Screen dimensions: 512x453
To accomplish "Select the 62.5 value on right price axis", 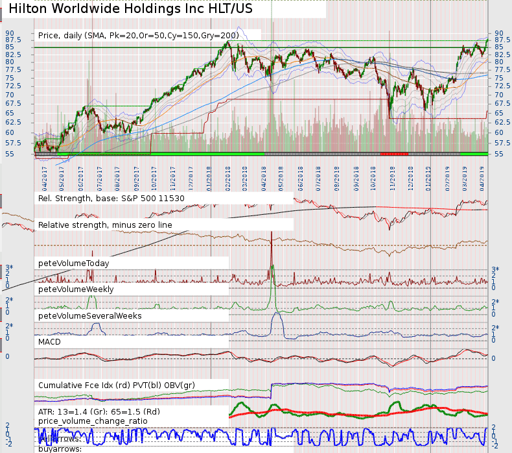I will pos(502,122).
